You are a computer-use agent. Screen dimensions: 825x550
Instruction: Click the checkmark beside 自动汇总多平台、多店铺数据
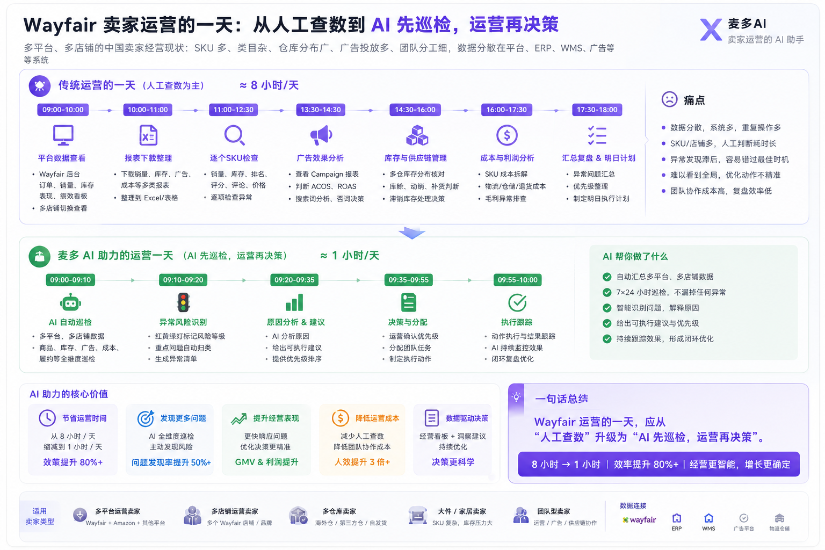(607, 277)
